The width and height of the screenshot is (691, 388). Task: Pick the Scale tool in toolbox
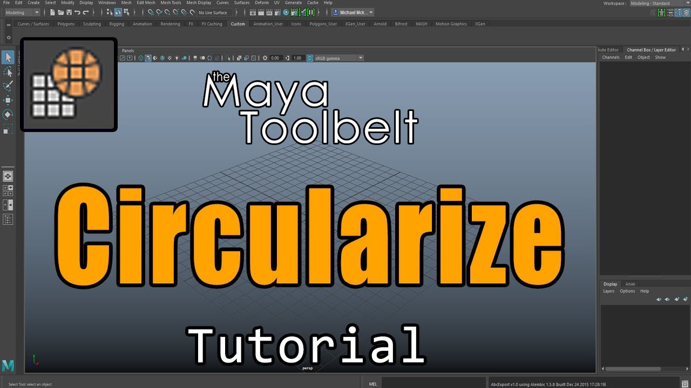coord(8,129)
